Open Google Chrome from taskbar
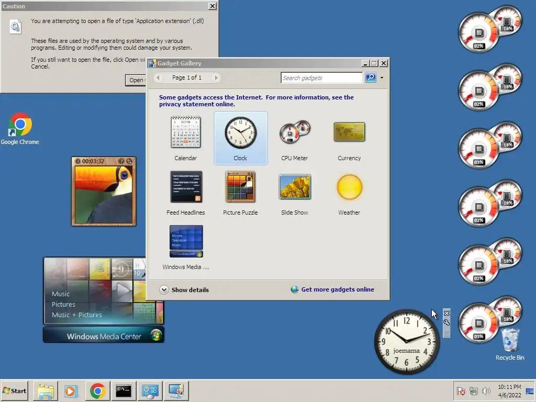This screenshot has width=536, height=402. pos(98,391)
